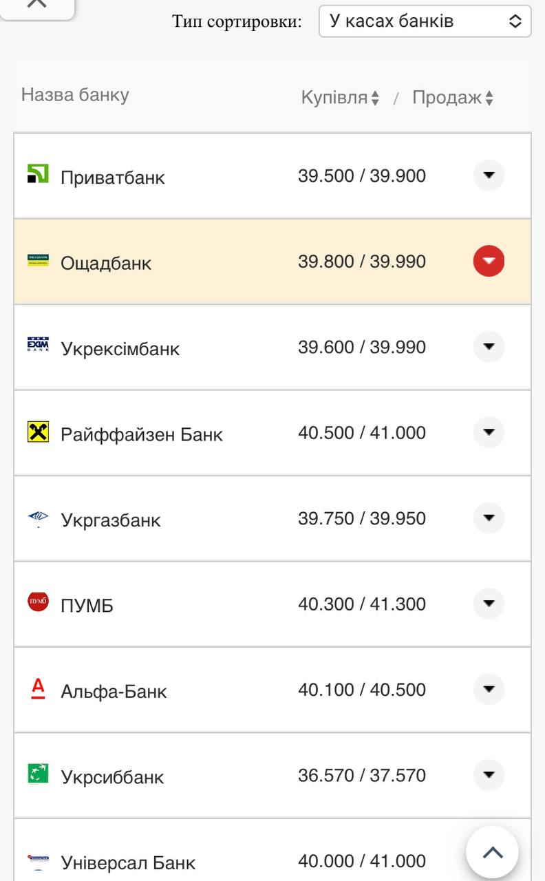
Task: Expand Raiffeisen Bank rate details
Action: [x=489, y=432]
